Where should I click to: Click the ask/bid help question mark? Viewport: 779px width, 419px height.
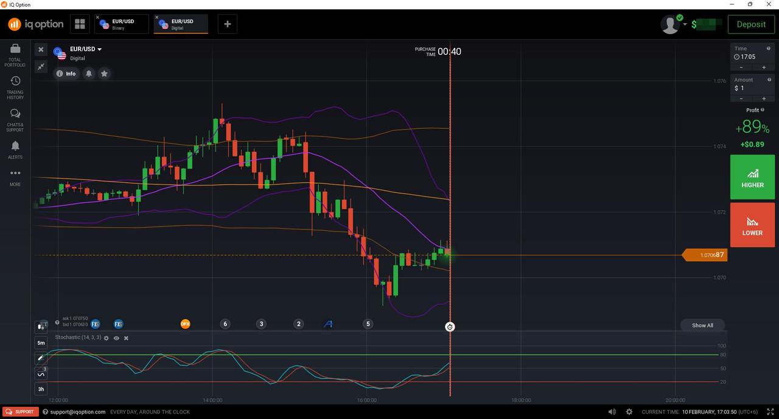click(x=57, y=322)
